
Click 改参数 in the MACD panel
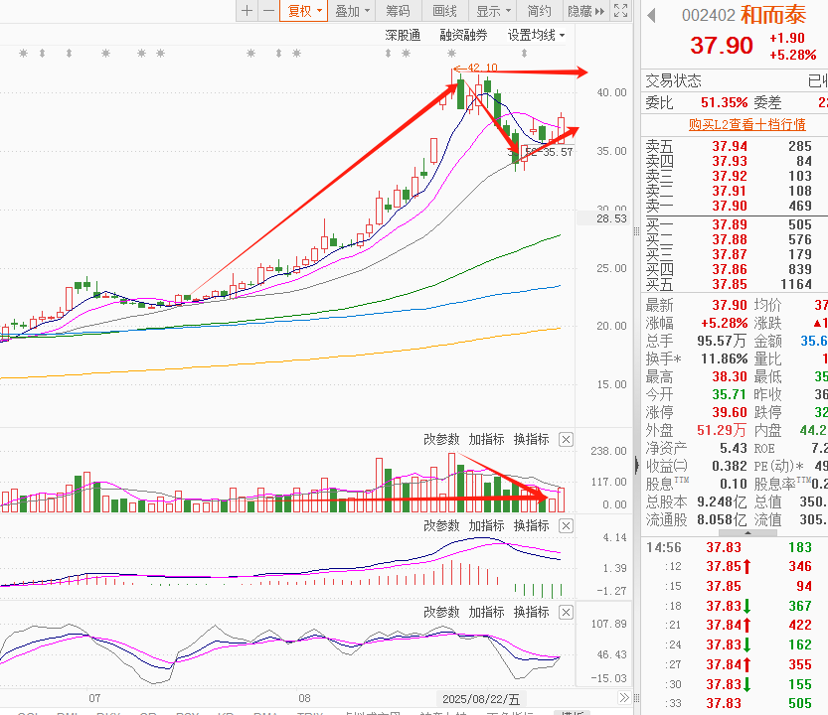click(441, 525)
